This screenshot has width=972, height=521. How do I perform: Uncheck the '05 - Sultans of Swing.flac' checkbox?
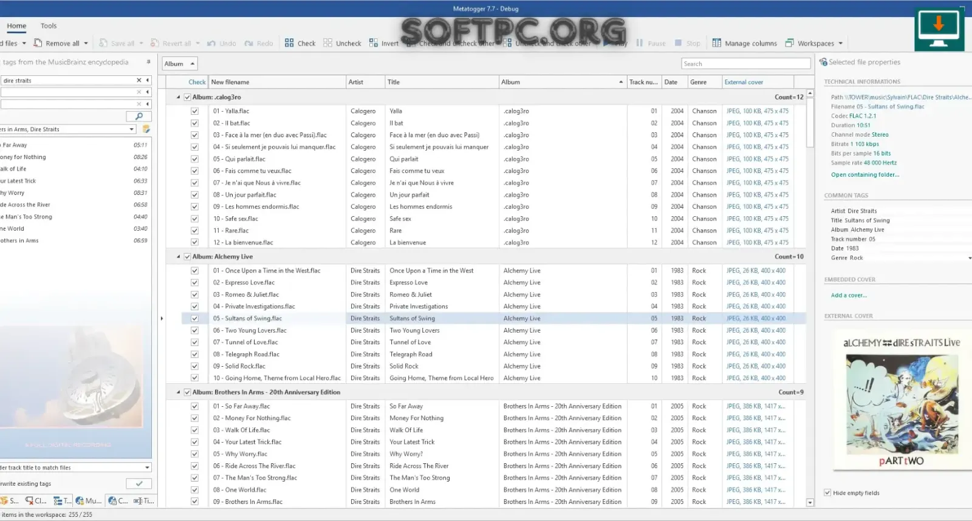tap(194, 318)
